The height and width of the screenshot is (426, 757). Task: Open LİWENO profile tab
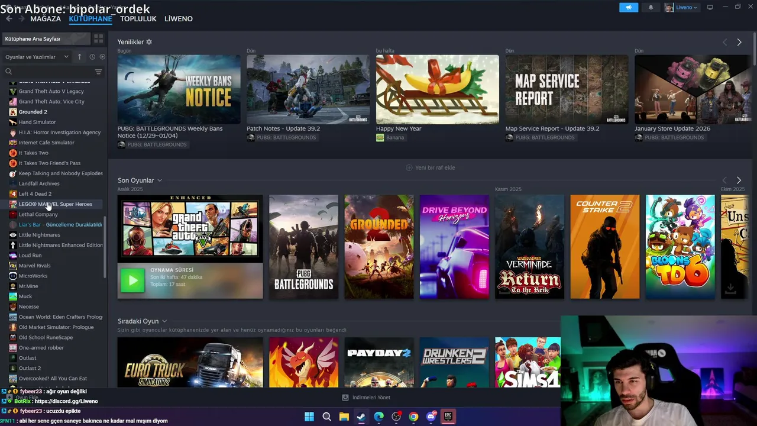(x=179, y=19)
